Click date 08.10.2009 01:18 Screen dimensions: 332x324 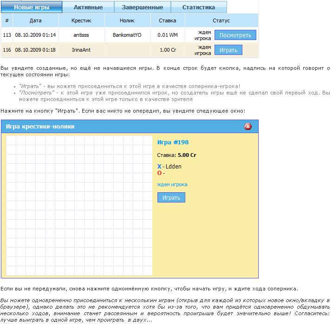coord(35,50)
